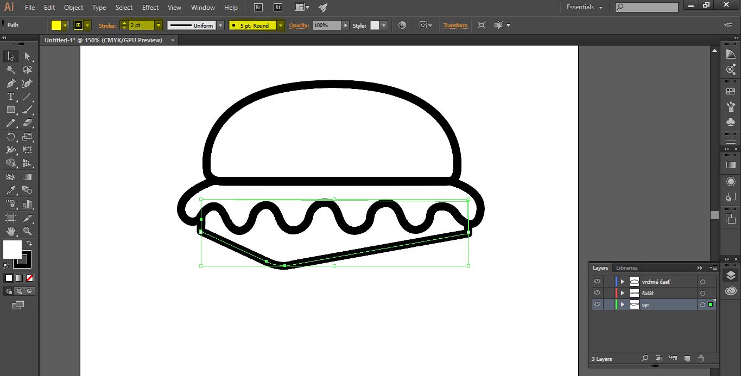Image resolution: width=741 pixels, height=376 pixels.
Task: Open the Essentials workspace dropdown
Action: pyautogui.click(x=585, y=8)
